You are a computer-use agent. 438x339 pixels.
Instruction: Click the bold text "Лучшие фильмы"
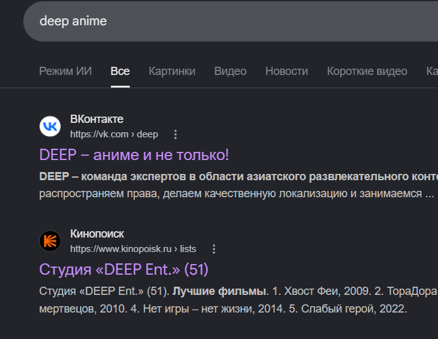click(x=219, y=291)
